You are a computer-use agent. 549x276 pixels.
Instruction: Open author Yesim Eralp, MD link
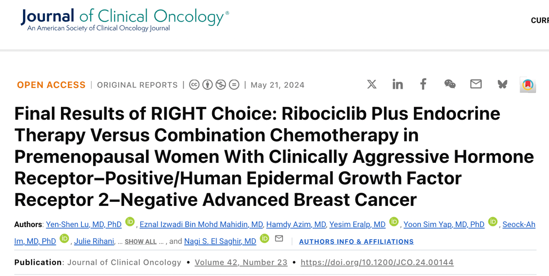click(357, 224)
